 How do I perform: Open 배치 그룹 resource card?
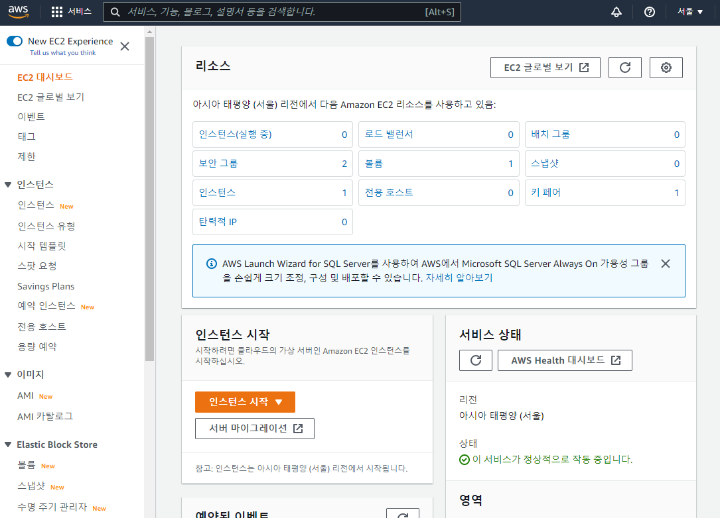coord(605,134)
